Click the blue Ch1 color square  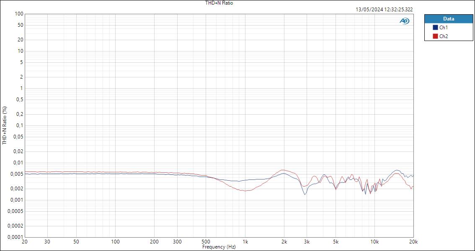tap(436, 27)
